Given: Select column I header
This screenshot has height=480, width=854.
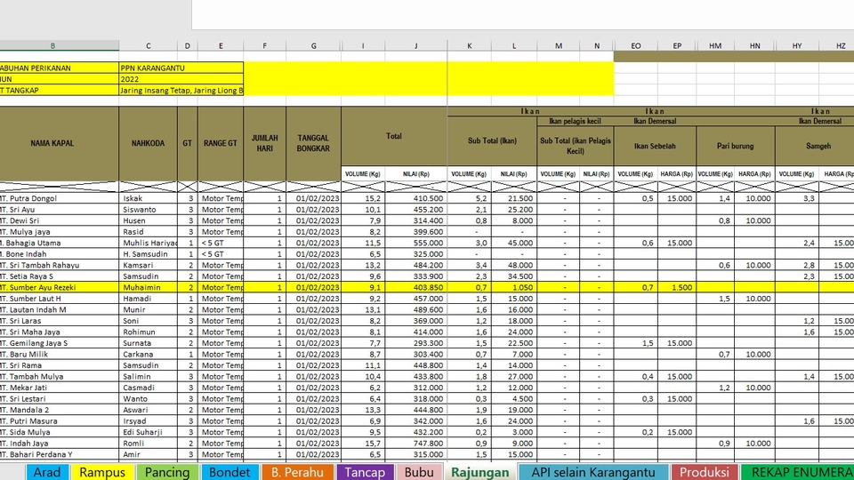Looking at the screenshot, I should tap(363, 45).
